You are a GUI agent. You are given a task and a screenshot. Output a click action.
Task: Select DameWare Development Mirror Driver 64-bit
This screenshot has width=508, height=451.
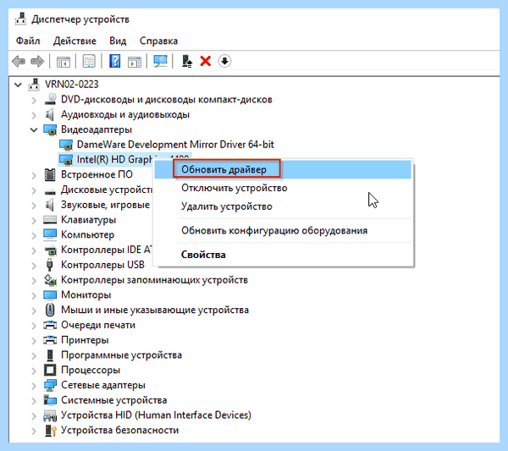(175, 145)
